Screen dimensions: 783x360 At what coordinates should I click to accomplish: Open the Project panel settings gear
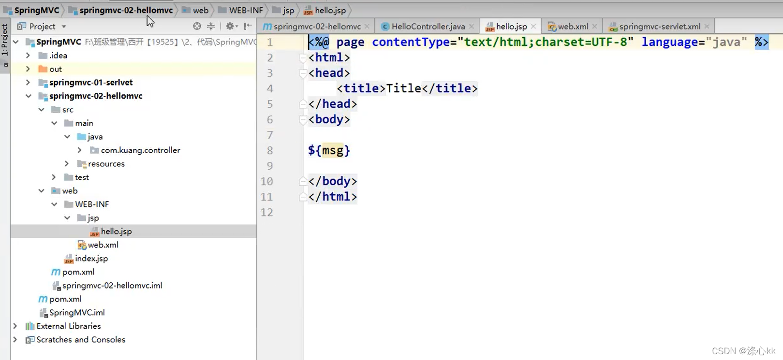coord(231,26)
